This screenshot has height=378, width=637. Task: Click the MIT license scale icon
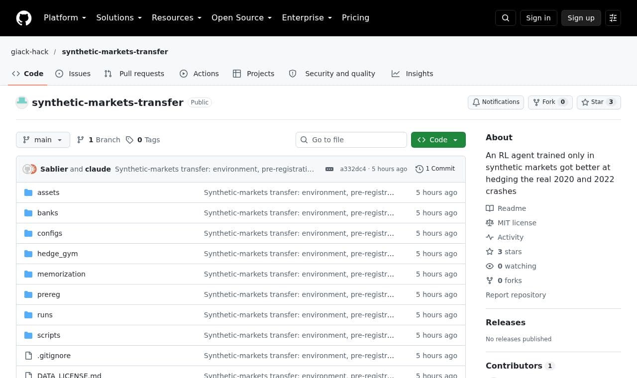click(x=490, y=223)
